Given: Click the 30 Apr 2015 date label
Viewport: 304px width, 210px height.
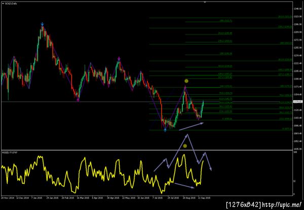Looking at the screenshot, I should point(113,198).
